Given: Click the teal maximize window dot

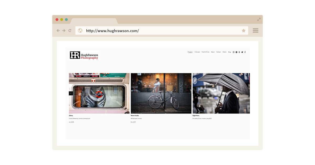Looking at the screenshot, I should click(66, 19).
